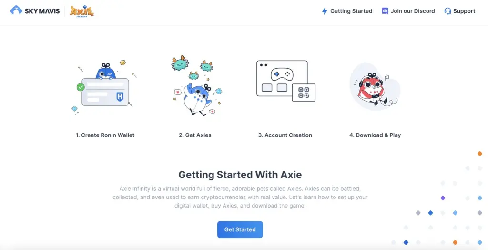This screenshot has width=488, height=250.
Task: Click the Ronin shield icon on card
Action: coord(120,97)
